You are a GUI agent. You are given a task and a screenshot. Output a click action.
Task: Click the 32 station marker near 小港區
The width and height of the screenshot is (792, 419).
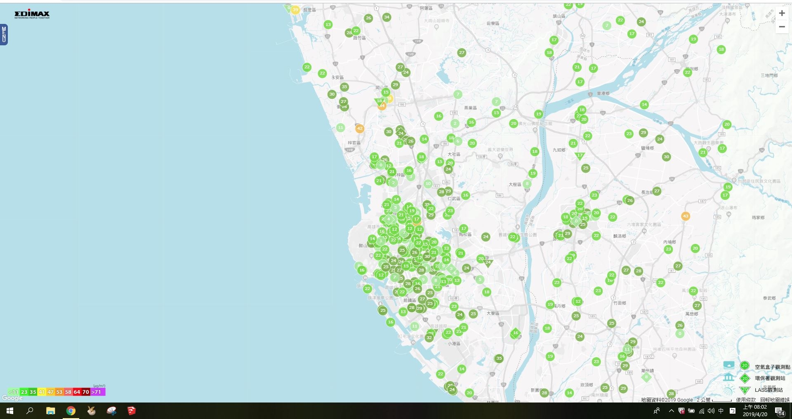point(429,337)
